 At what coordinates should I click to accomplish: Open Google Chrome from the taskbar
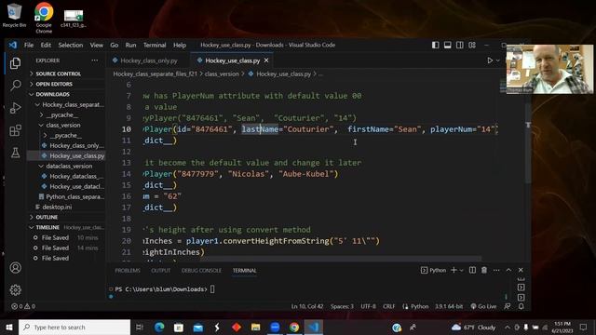coord(294,327)
